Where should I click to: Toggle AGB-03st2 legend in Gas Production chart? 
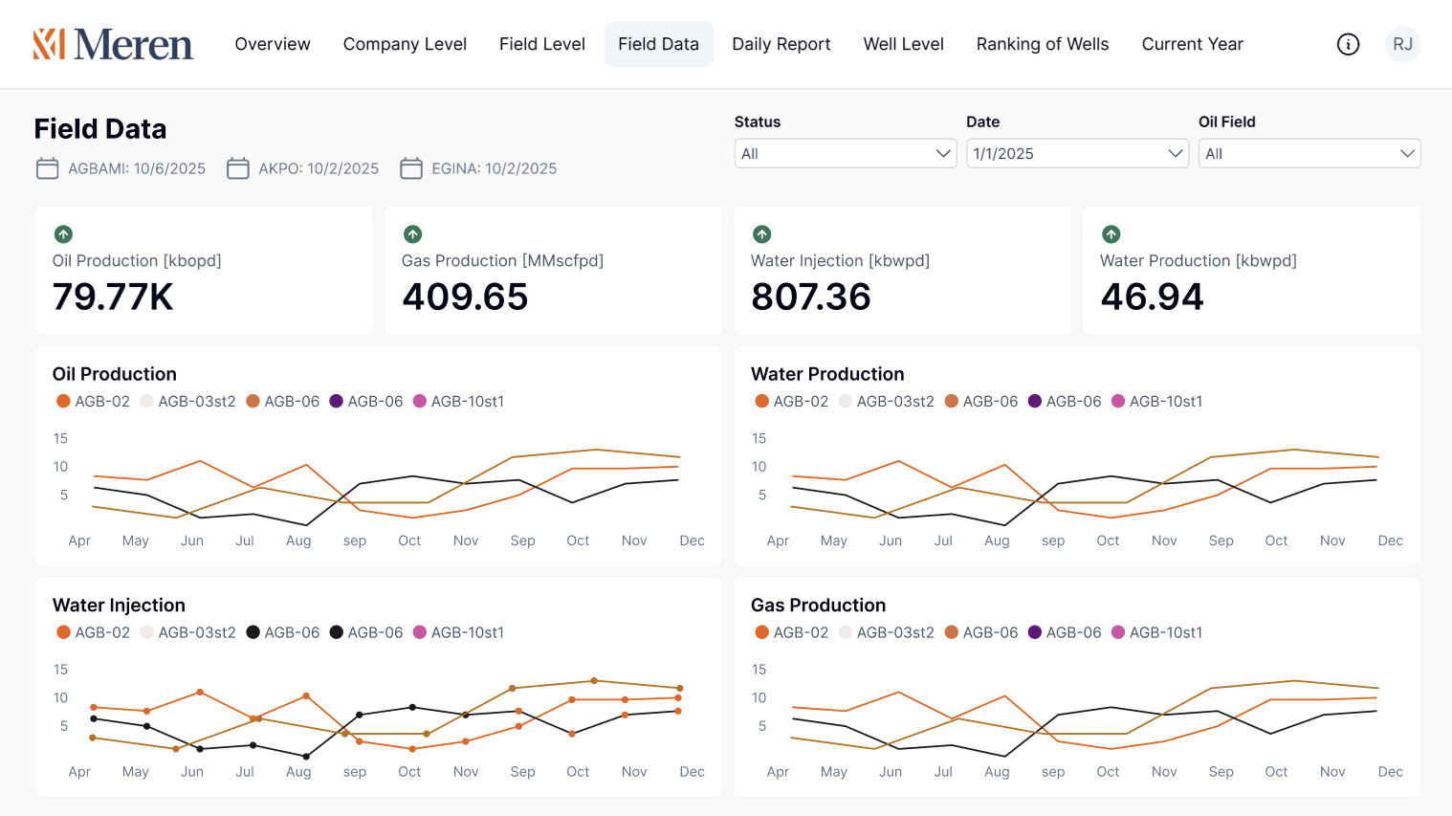886,632
